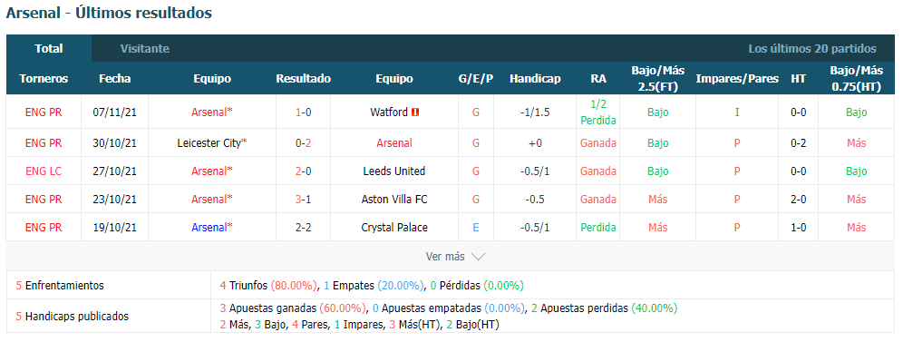
Task: Click the Ver más text
Action: pyautogui.click(x=445, y=257)
